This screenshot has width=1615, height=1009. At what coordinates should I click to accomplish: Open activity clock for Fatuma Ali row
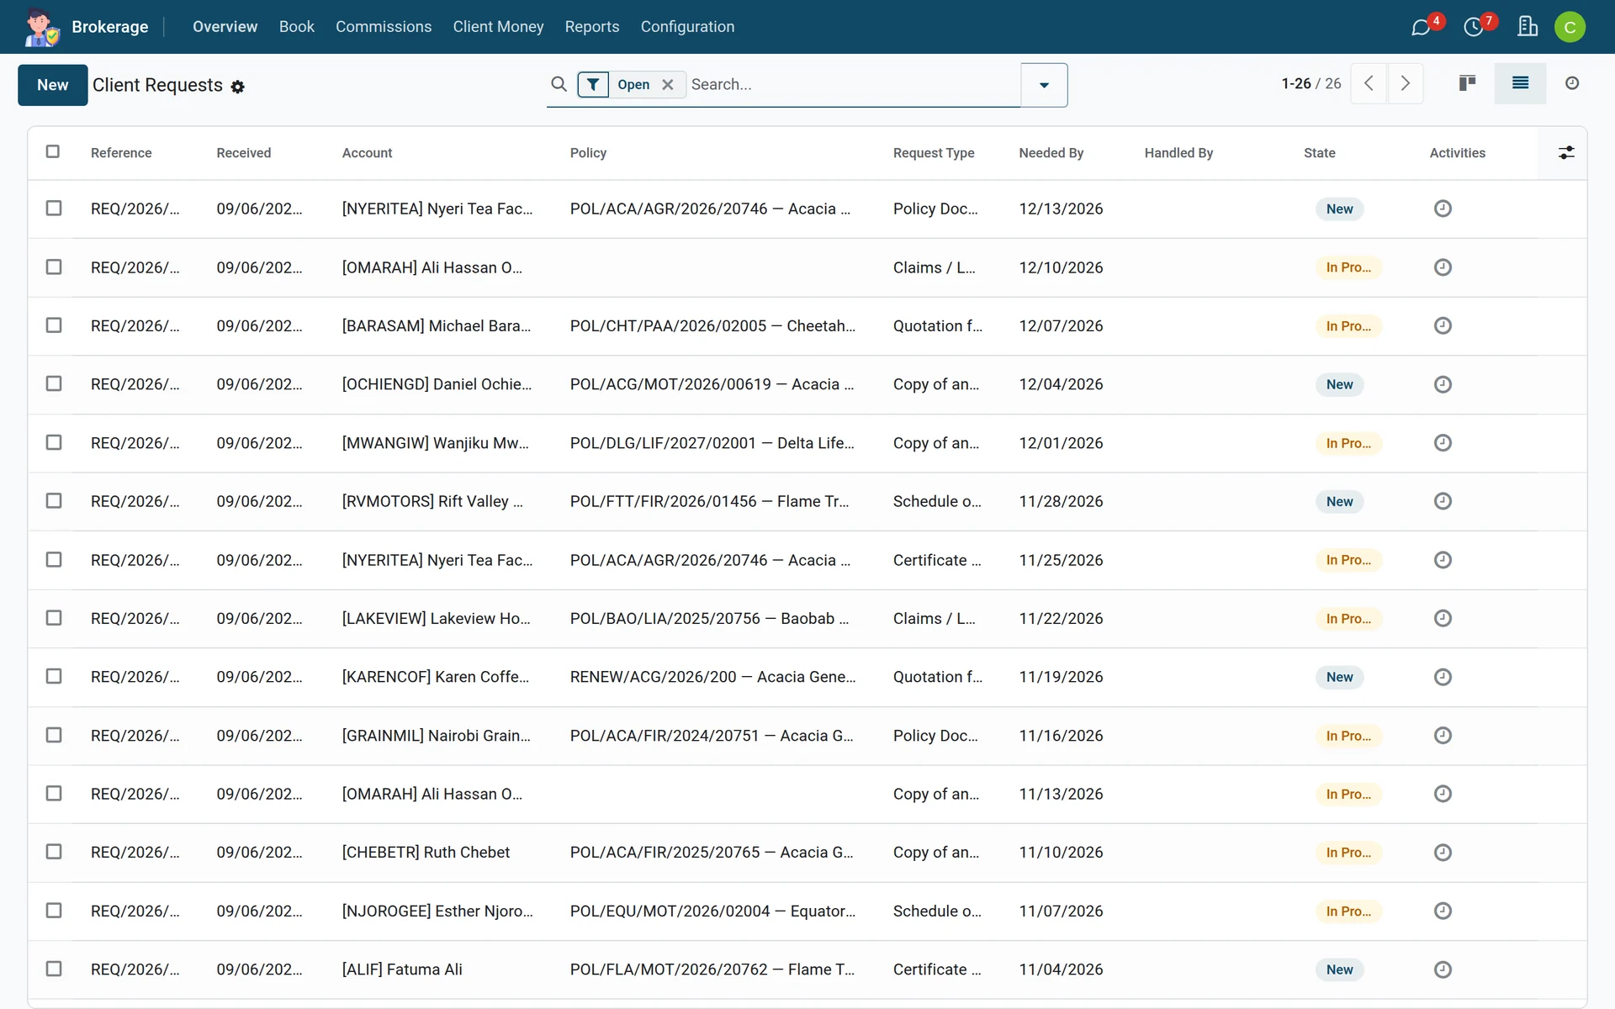[x=1443, y=969]
